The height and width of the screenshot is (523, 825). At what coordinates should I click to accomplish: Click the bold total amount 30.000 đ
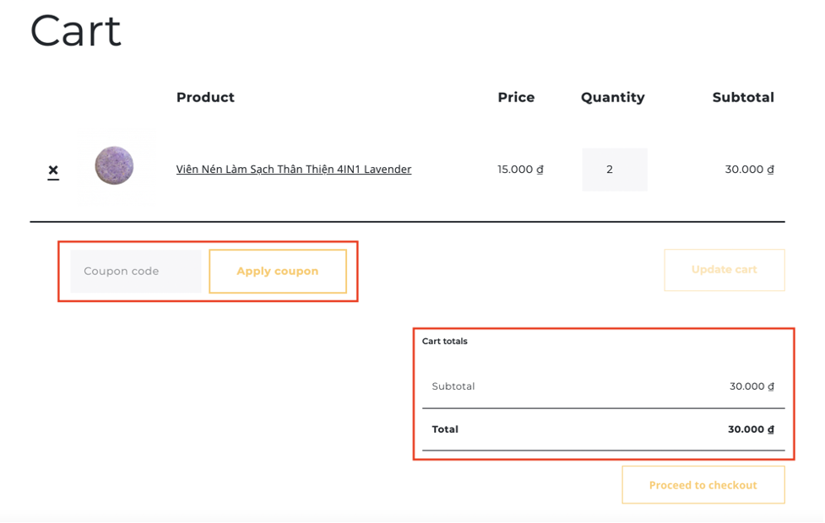751,429
